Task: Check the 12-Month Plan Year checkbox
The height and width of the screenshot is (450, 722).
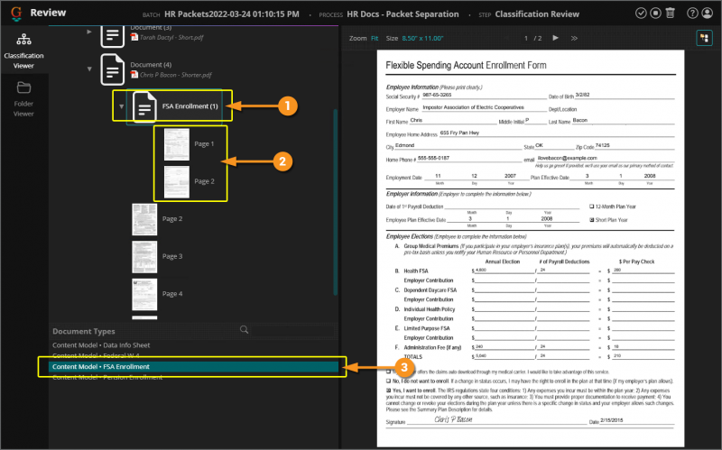Action: click(593, 206)
